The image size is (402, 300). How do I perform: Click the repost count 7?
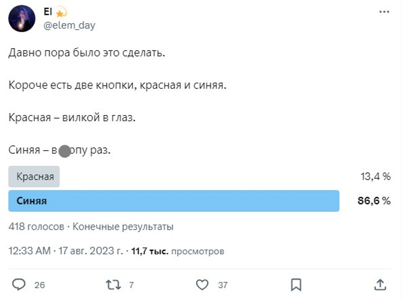coord(131,285)
